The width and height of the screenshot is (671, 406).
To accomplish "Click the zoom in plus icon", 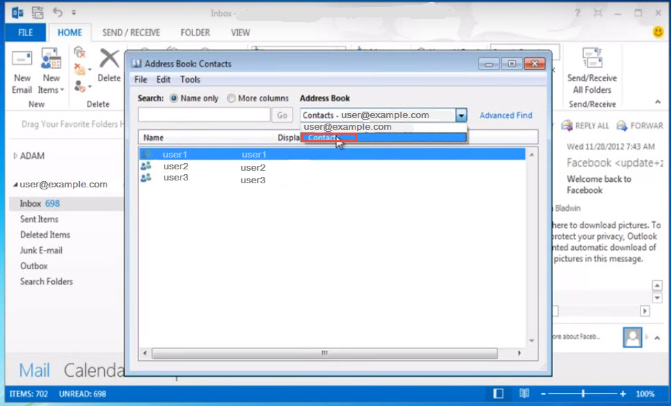I will coord(623,394).
